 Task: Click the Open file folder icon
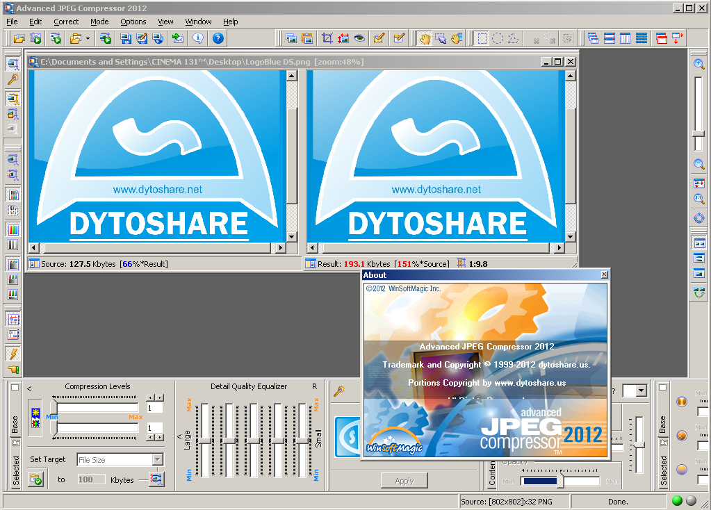[x=19, y=38]
